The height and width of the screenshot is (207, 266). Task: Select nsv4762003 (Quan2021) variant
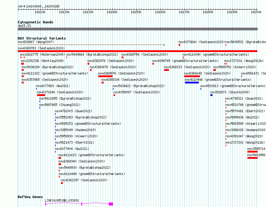click(x=74, y=111)
